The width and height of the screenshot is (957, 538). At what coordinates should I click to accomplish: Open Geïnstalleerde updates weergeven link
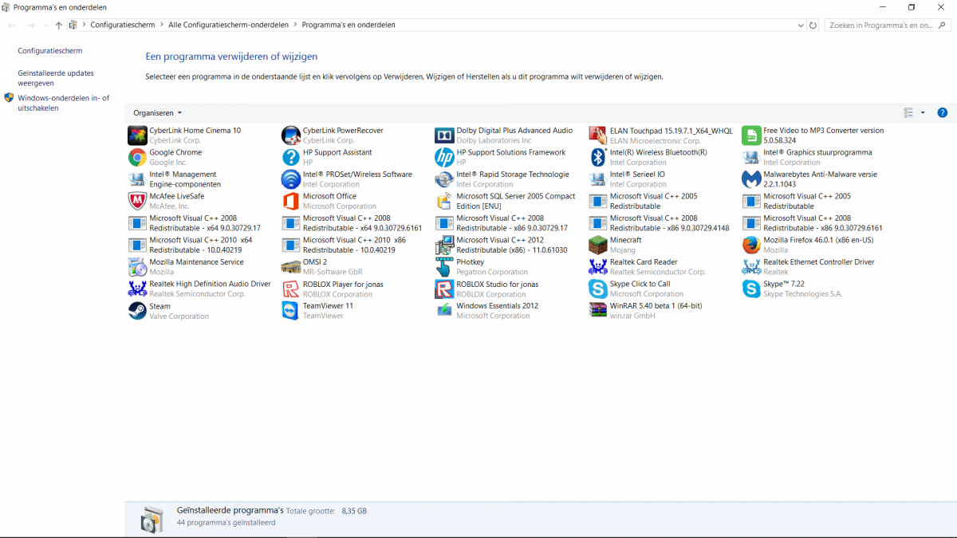(x=56, y=77)
